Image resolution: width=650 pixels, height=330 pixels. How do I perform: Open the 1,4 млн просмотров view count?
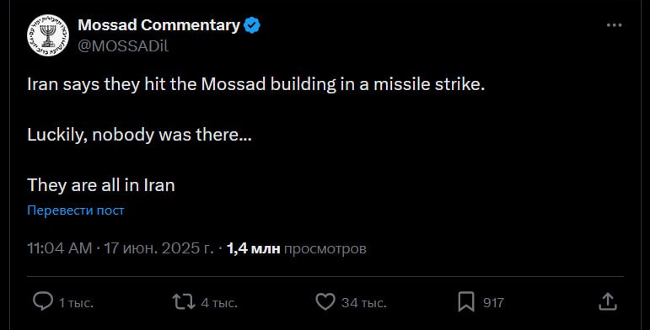tap(297, 248)
